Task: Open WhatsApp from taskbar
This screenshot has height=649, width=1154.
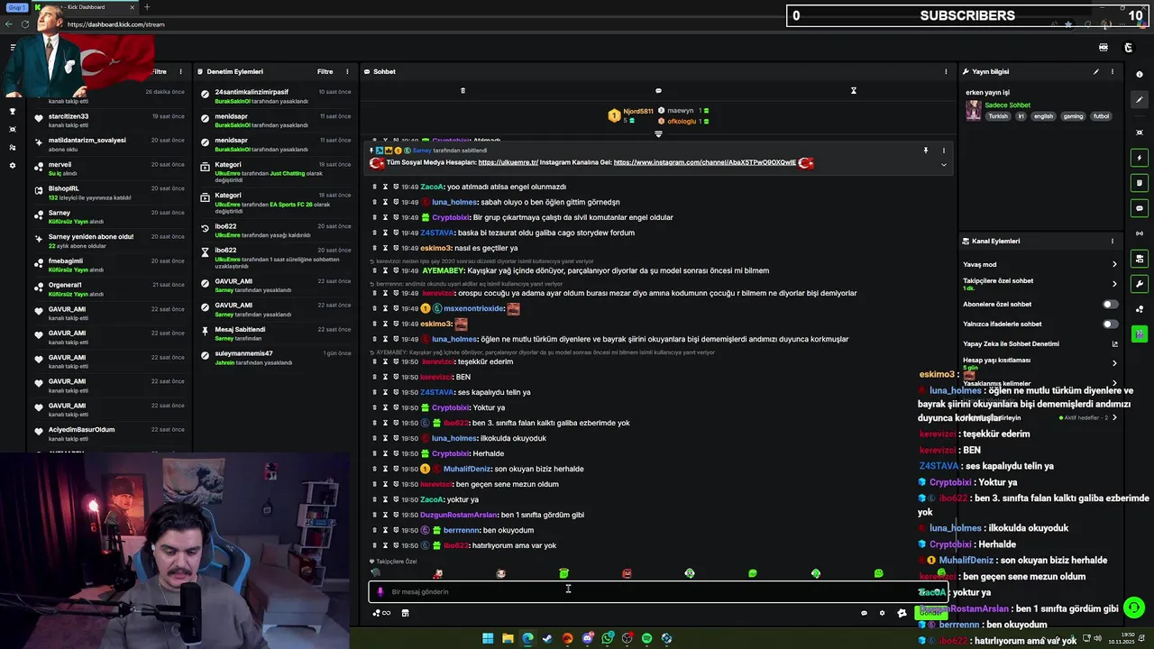Action: click(607, 638)
